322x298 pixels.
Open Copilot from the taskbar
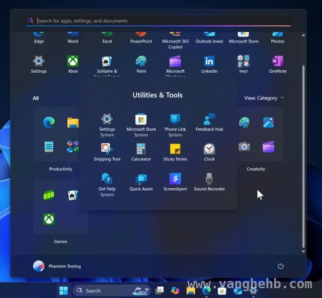175,290
